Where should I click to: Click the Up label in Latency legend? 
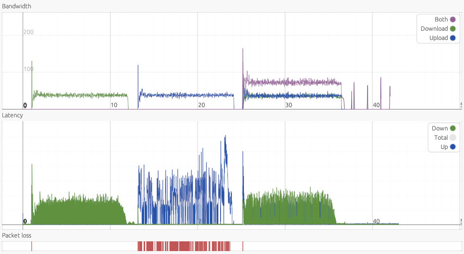click(444, 146)
